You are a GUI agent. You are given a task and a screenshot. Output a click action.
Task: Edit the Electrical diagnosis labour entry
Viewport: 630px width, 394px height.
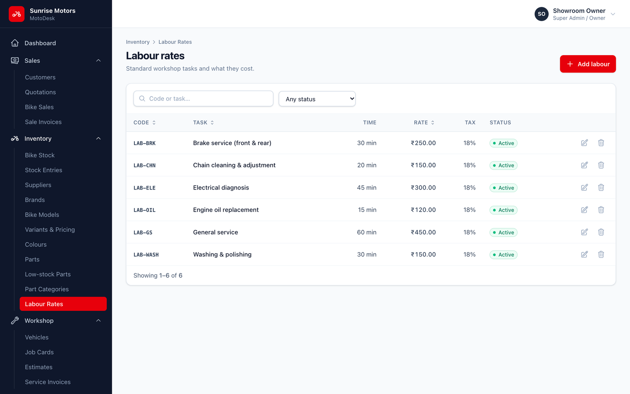coord(584,188)
